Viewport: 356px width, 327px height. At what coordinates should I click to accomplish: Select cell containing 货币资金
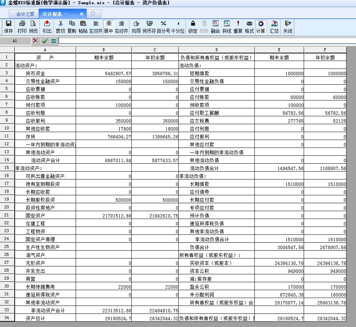click(45, 73)
